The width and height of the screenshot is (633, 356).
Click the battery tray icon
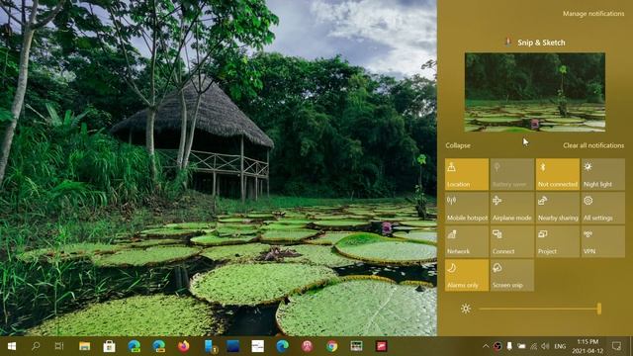521,346
